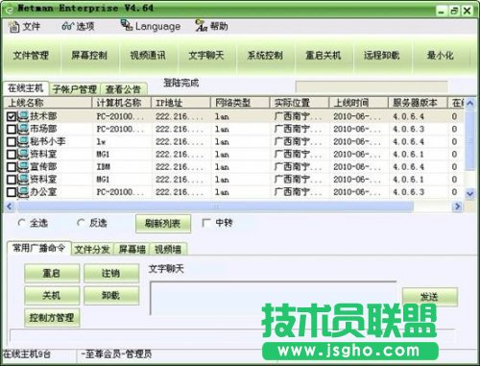Image resolution: width=480 pixels, height=366 pixels.
Task: Click the host list scroll-up arrow
Action: [x=469, y=103]
